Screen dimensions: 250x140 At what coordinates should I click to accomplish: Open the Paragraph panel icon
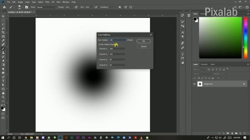(x=182, y=37)
